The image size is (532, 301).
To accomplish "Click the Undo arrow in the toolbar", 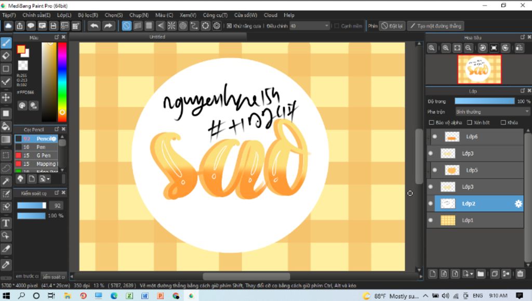I will coord(94,26).
